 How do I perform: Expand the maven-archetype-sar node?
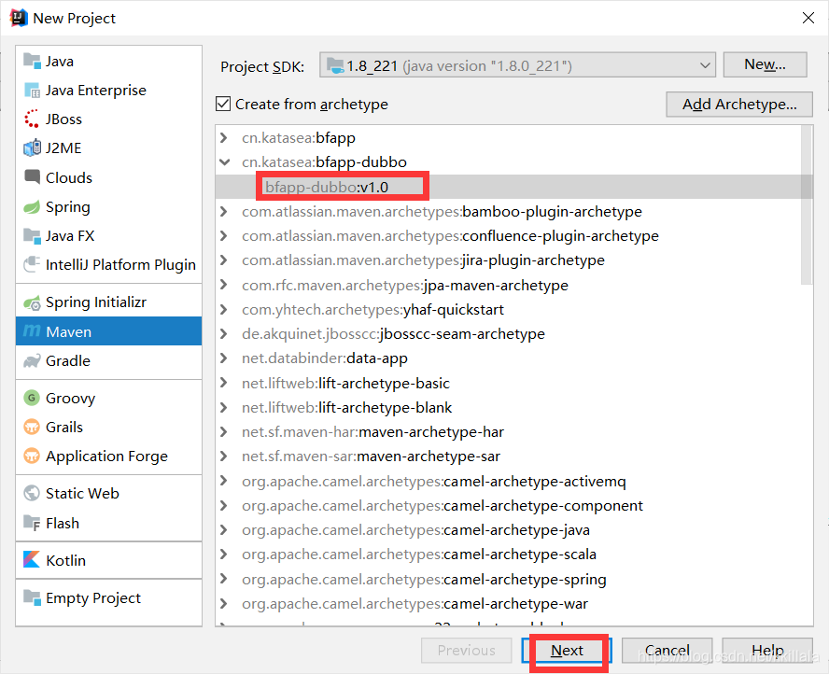click(x=224, y=456)
